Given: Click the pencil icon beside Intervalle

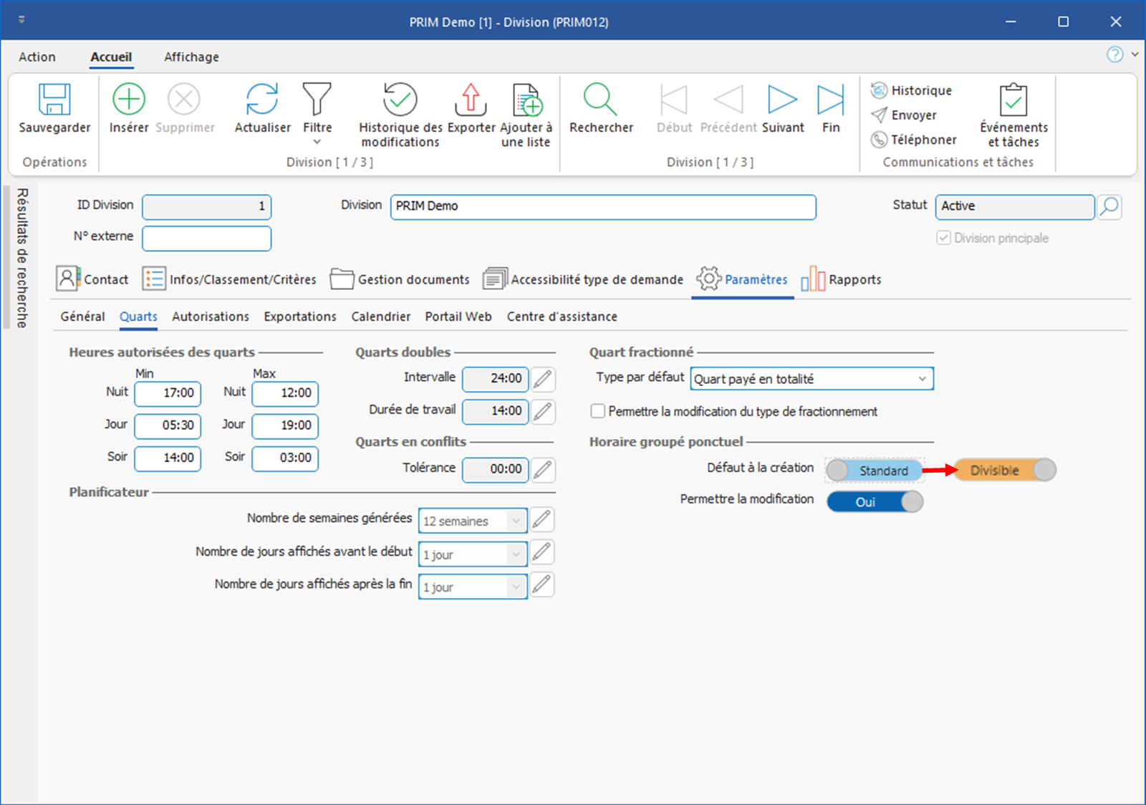Looking at the screenshot, I should (543, 379).
